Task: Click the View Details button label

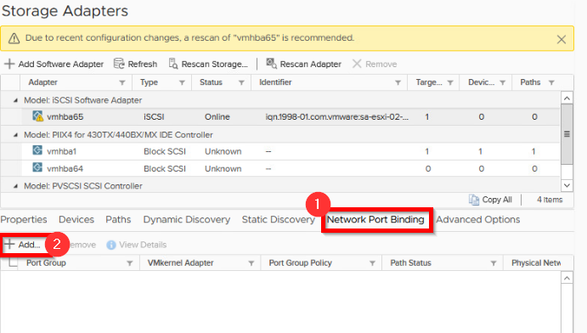Action: pos(143,245)
